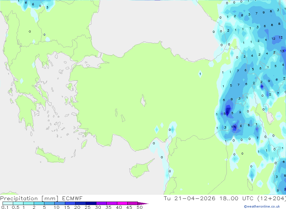The width and height of the screenshot is (286, 209).
Task: Choose the 10 to 15 mm legend swatch
Action: (x=60, y=203)
